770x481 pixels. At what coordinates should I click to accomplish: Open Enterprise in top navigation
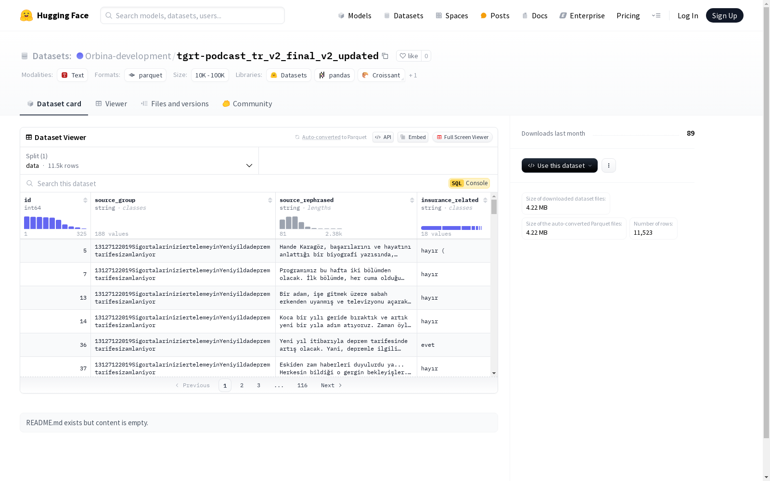click(582, 15)
